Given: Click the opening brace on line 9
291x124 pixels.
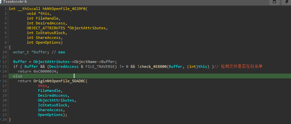Looking at the screenshot, I should pos(10,47).
